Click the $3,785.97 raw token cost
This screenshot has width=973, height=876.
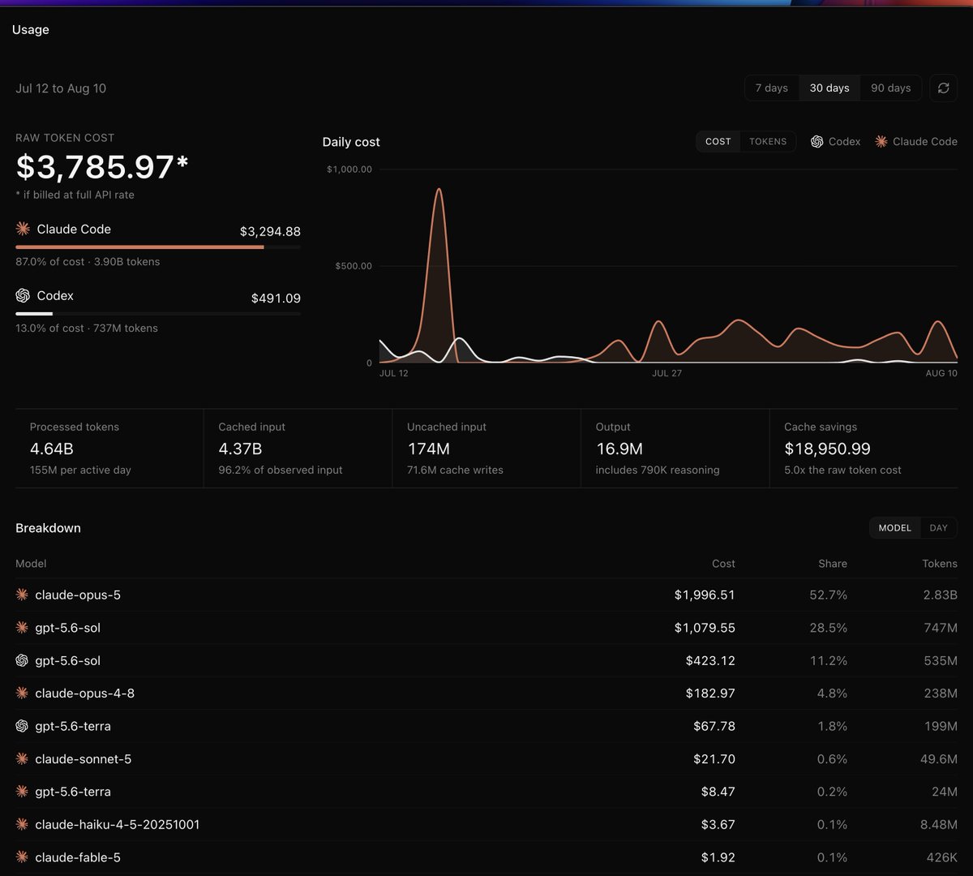click(102, 166)
